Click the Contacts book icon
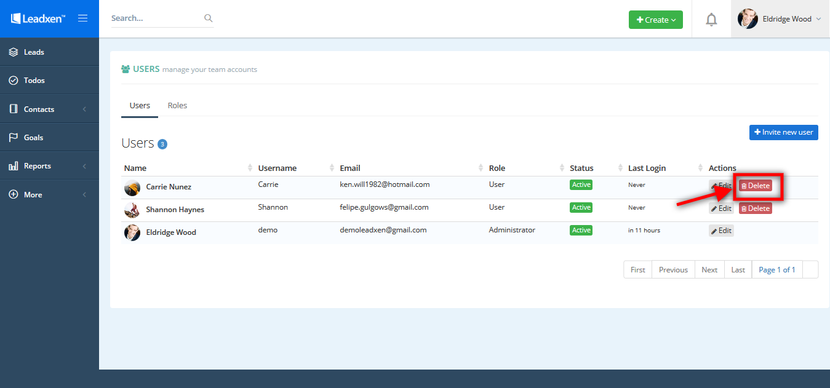830x388 pixels. [14, 109]
